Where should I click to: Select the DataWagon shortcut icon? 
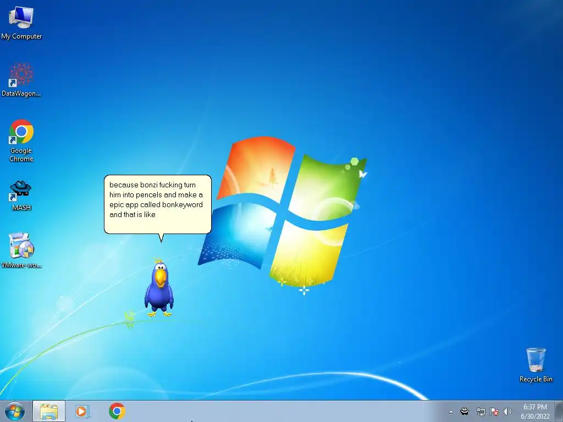(21, 80)
